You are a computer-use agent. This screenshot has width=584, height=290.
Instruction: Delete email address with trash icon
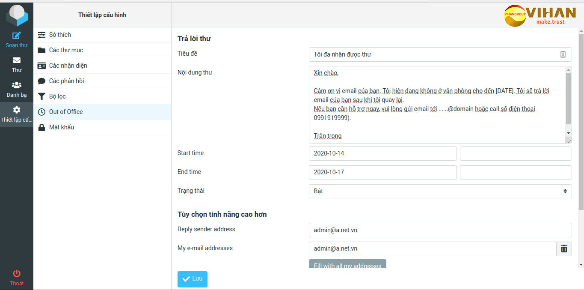tap(564, 249)
